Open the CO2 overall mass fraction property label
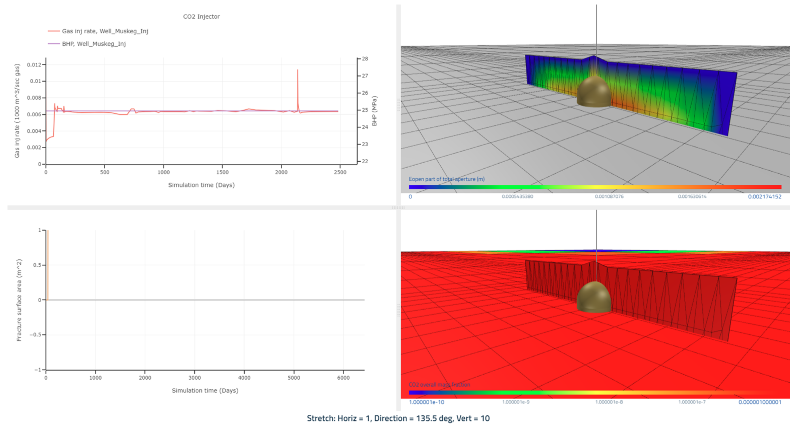The width and height of the screenshot is (796, 430). pos(439,385)
